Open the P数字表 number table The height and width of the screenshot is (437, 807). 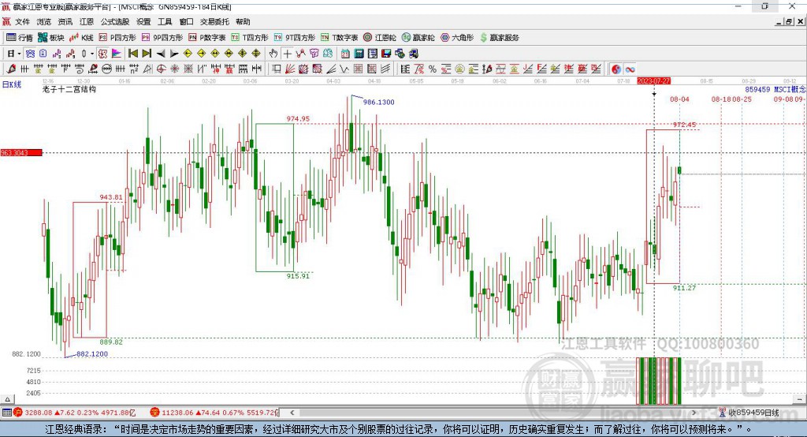coord(207,38)
